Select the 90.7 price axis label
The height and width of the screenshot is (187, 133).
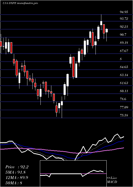[x=123, y=35]
